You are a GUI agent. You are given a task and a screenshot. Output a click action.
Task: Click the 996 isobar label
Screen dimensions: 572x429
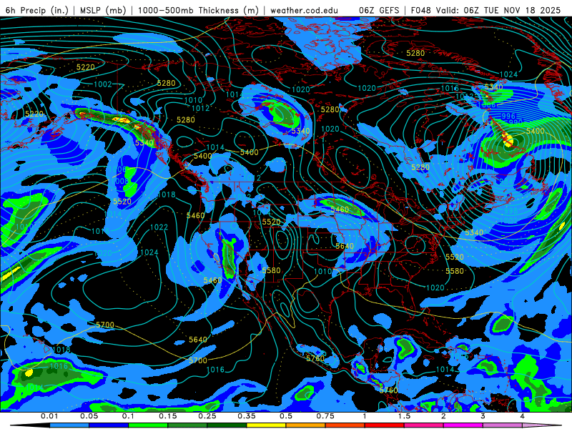(508, 116)
